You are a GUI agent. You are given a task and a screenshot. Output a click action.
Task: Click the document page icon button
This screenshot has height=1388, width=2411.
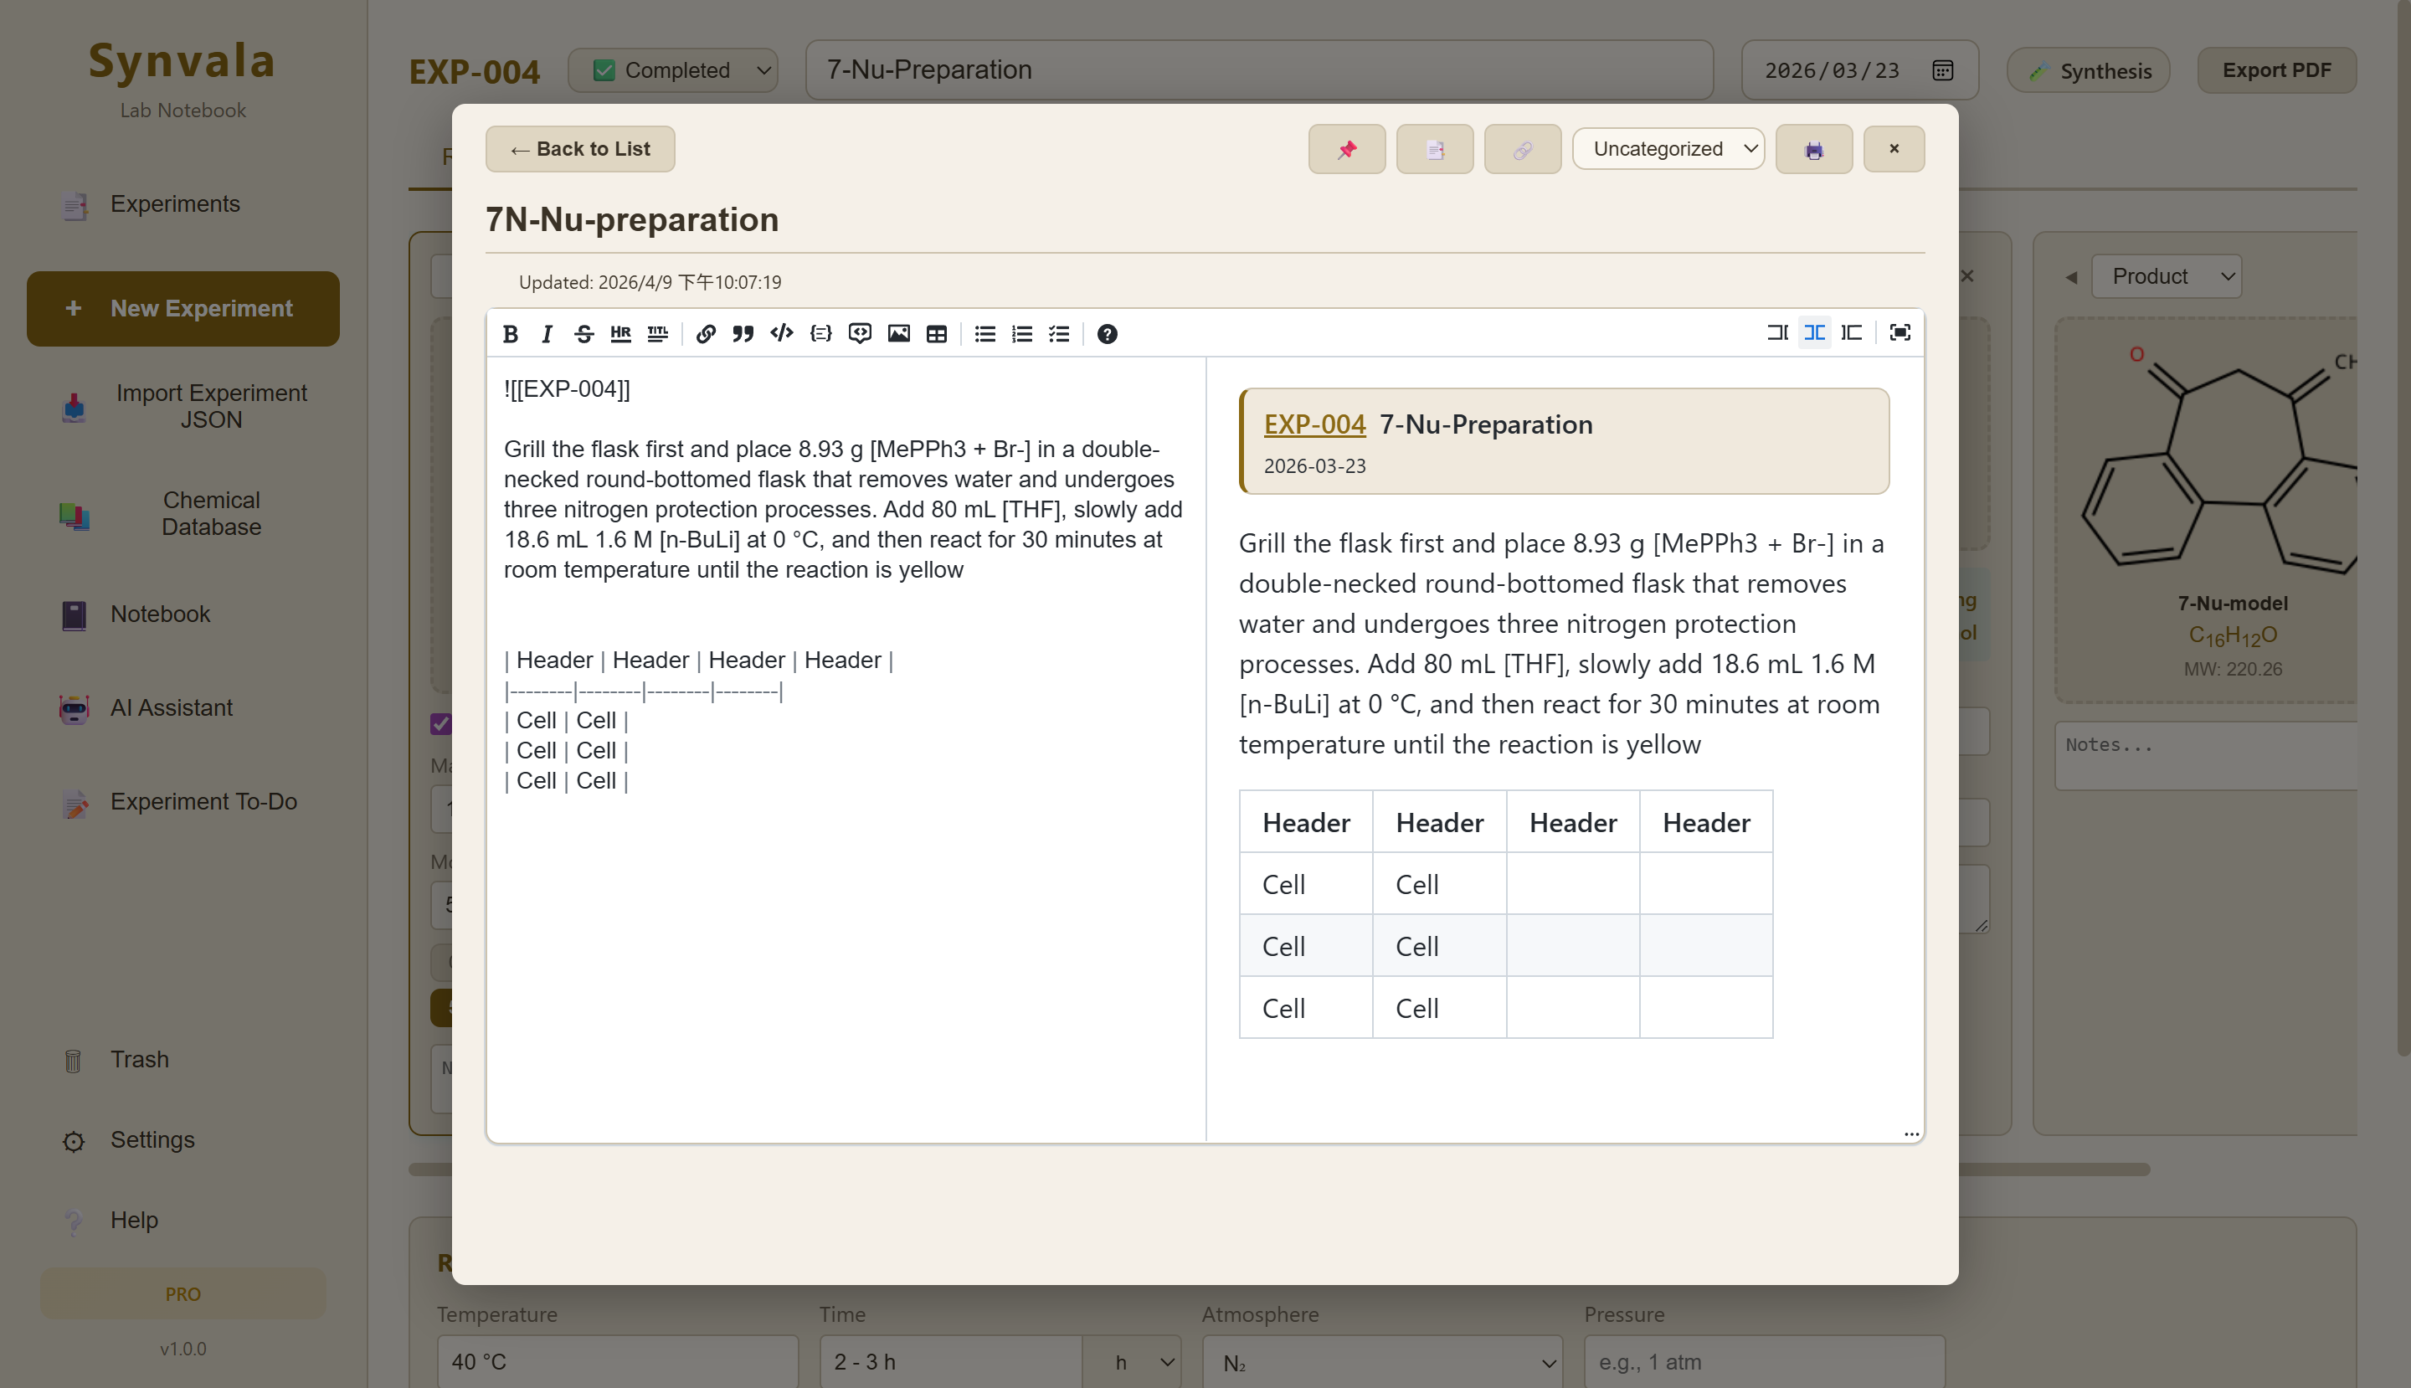click(x=1434, y=149)
